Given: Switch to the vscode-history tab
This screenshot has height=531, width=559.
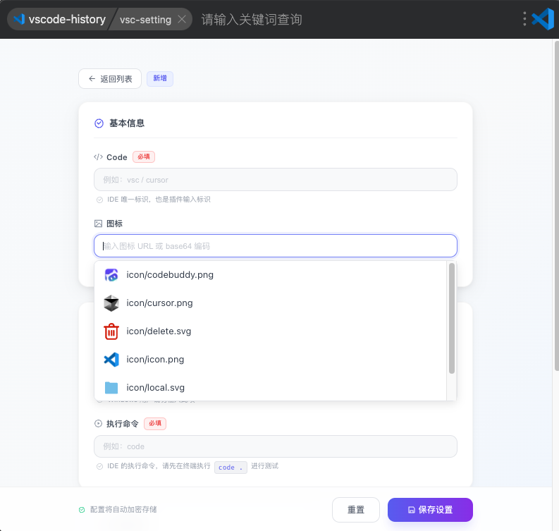Looking at the screenshot, I should click(66, 20).
